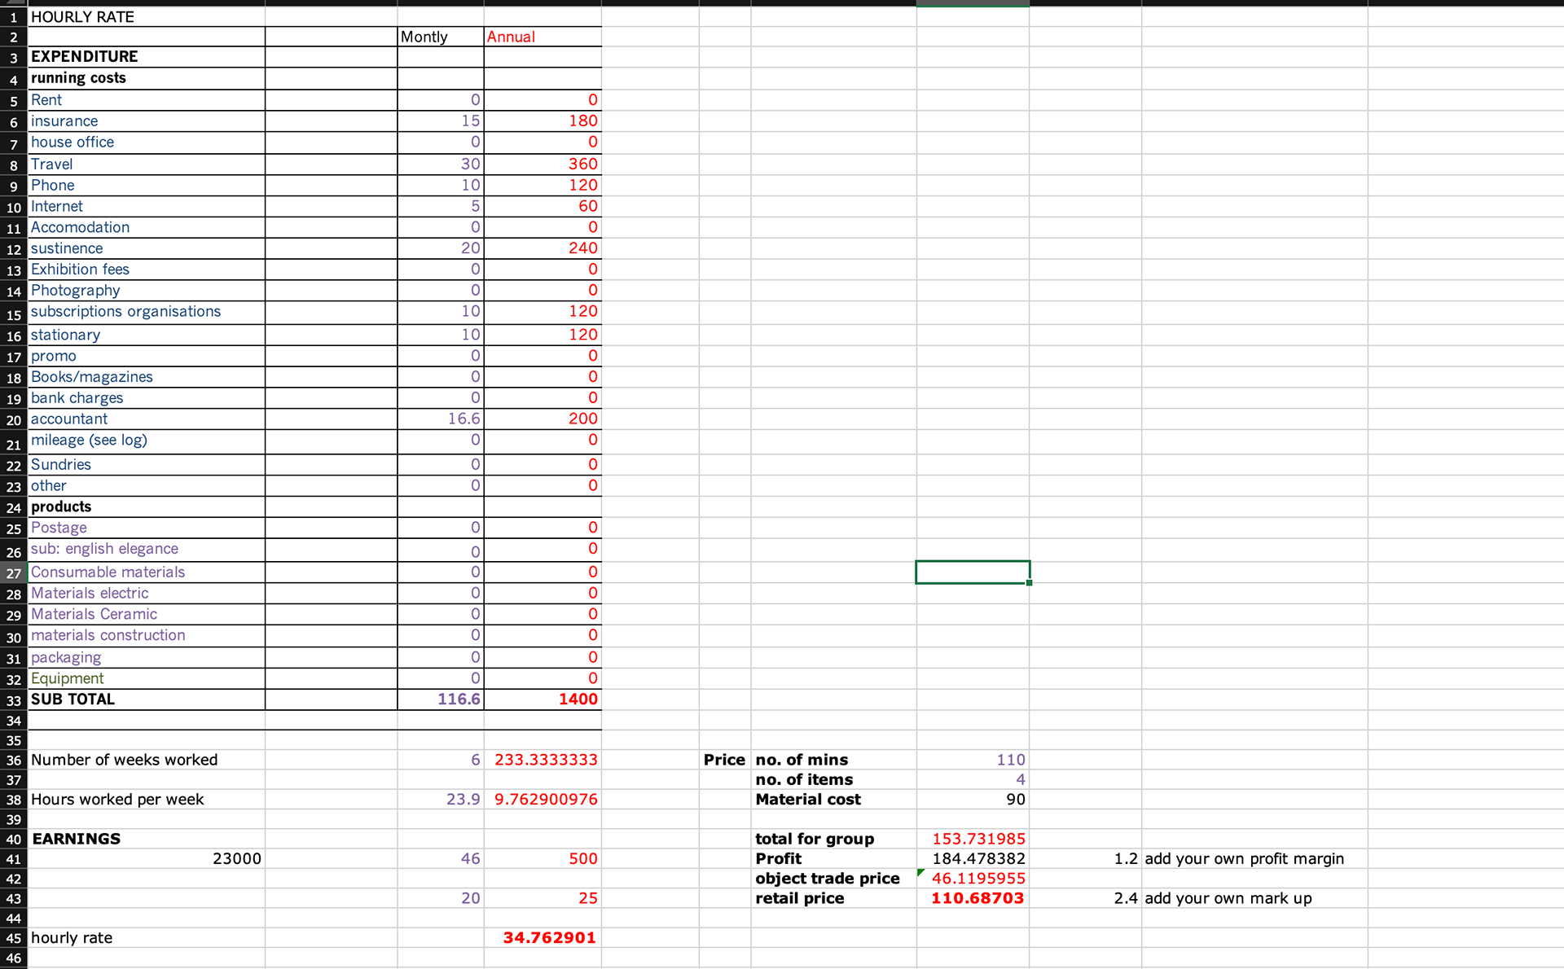Select sustinence annual value 240

tap(543, 248)
